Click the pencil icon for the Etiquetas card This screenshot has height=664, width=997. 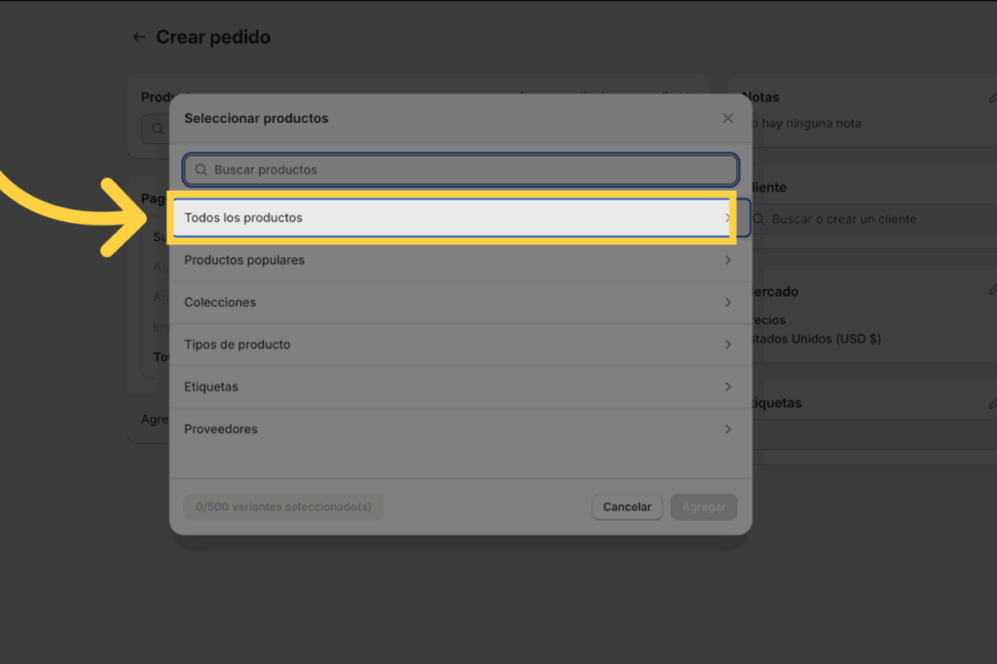pyautogui.click(x=992, y=402)
